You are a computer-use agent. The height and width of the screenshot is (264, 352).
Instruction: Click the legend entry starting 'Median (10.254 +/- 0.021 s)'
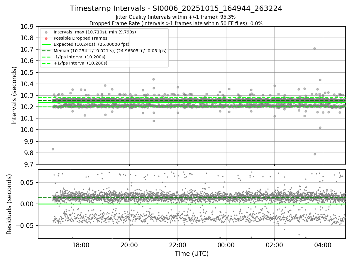click(x=110, y=51)
